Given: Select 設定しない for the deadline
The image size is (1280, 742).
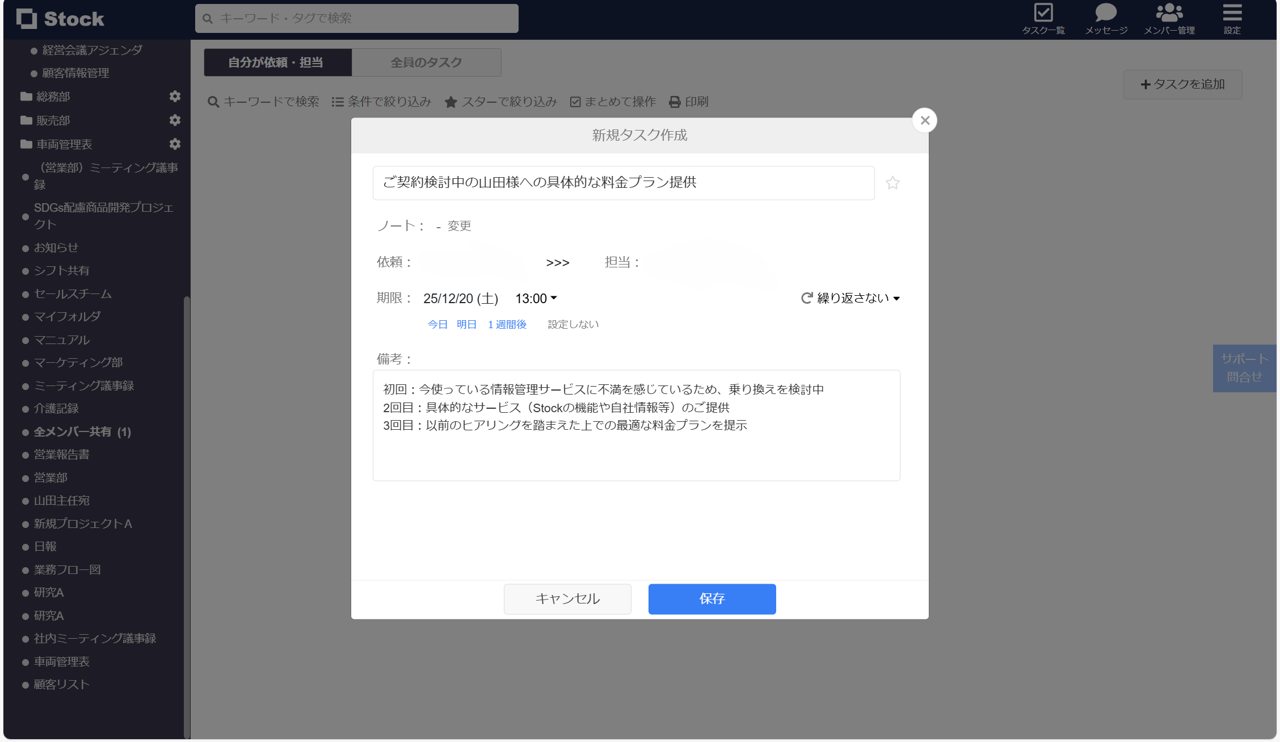Looking at the screenshot, I should (x=573, y=324).
